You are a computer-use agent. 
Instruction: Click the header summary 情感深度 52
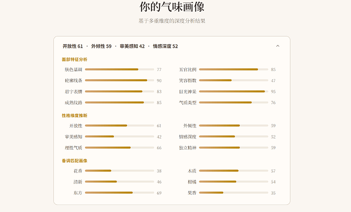(x=165, y=46)
